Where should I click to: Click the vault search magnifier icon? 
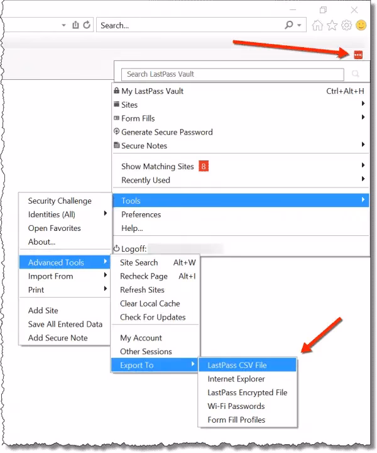pyautogui.click(x=356, y=74)
